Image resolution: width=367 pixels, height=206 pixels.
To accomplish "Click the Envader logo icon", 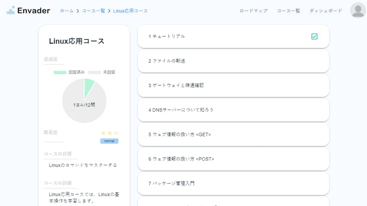I will coord(11,10).
